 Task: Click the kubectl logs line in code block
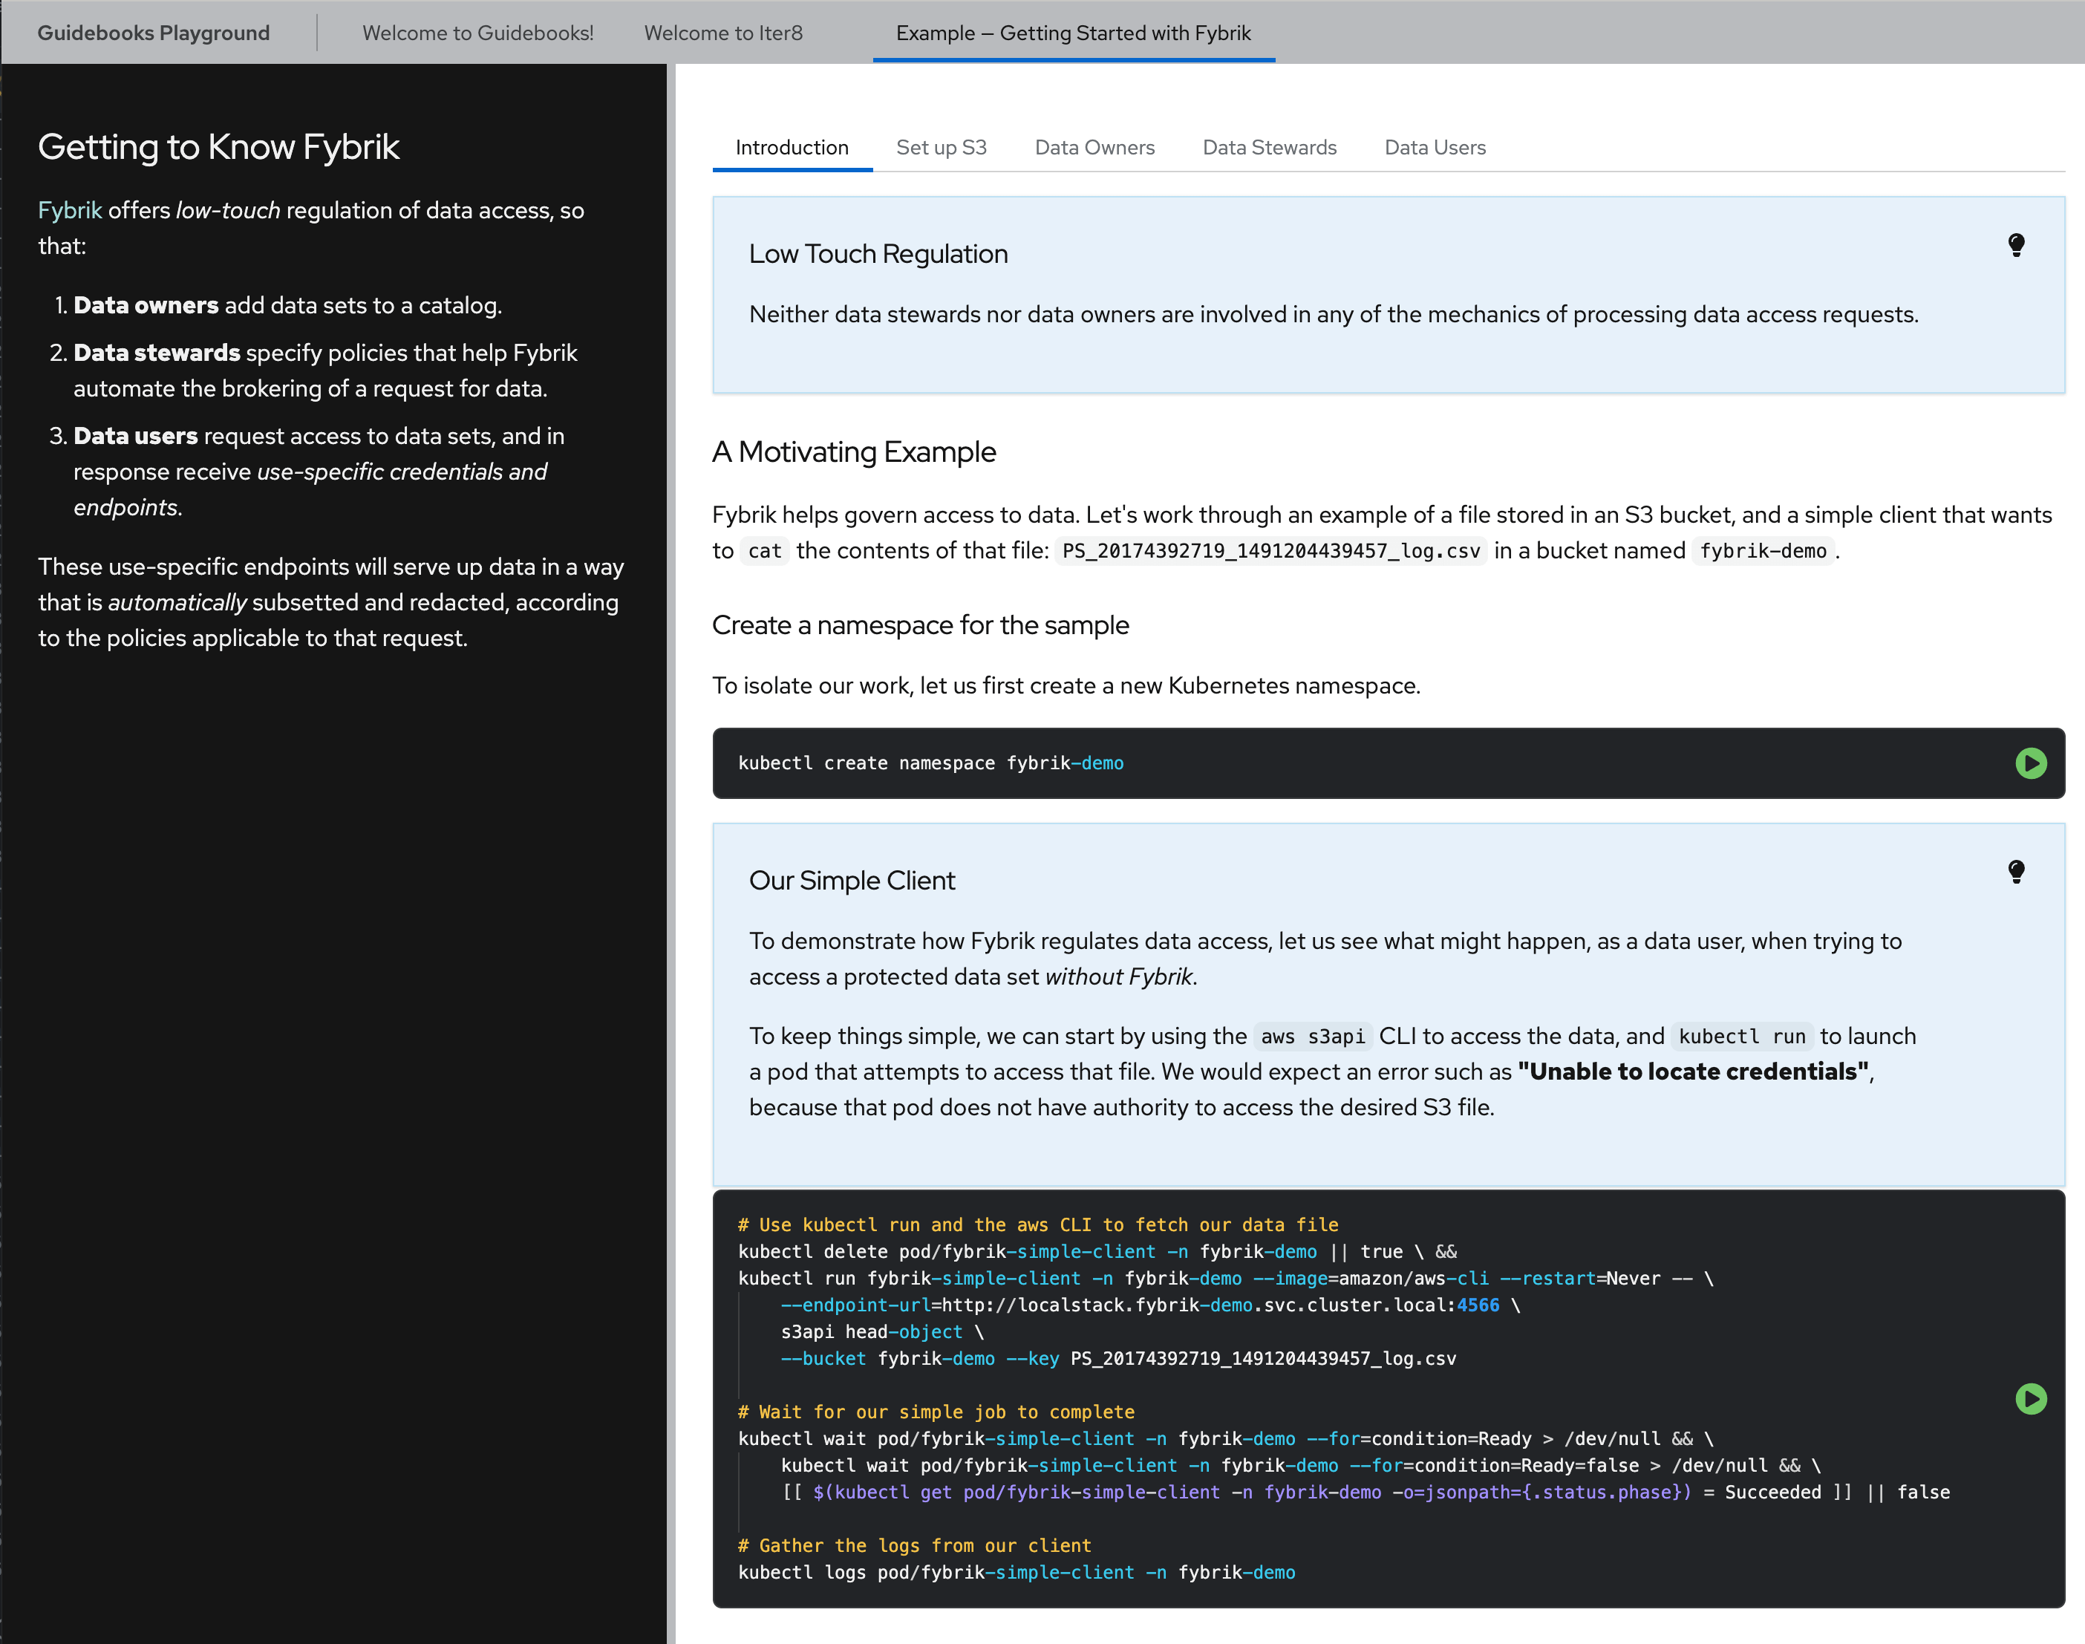tap(1016, 1572)
